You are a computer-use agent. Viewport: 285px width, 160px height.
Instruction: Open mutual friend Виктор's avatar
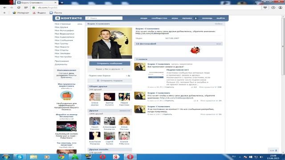(110, 97)
